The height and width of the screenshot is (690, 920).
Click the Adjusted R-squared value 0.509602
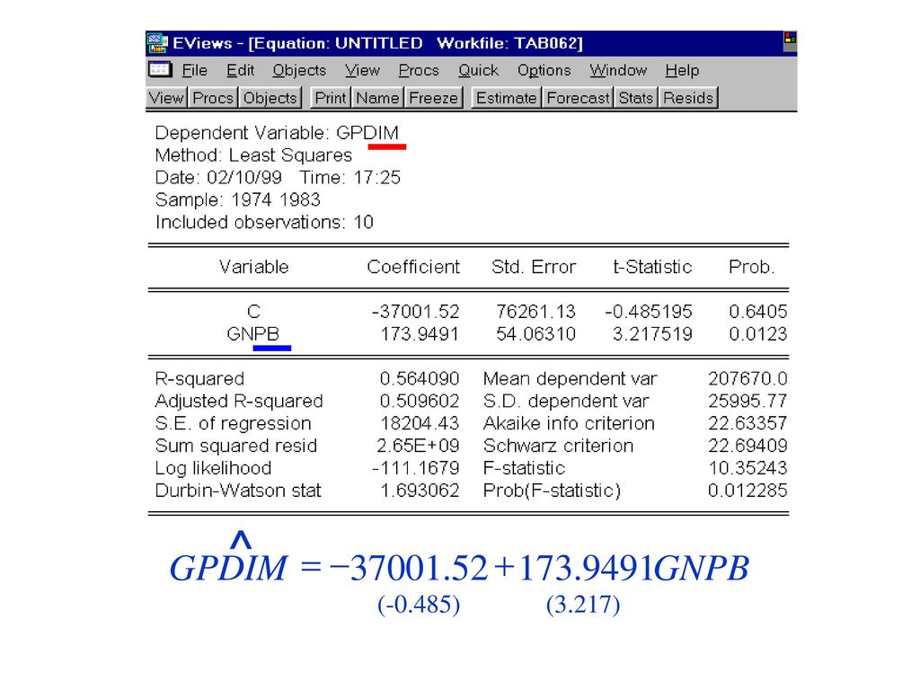(x=420, y=401)
